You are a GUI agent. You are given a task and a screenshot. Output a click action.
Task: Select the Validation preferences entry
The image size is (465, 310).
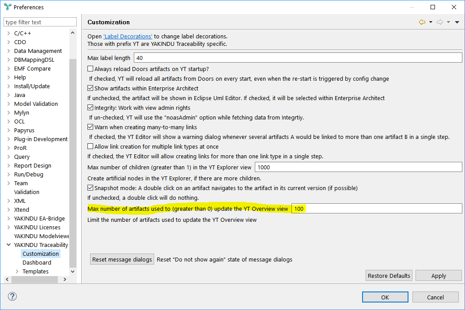tap(26, 192)
